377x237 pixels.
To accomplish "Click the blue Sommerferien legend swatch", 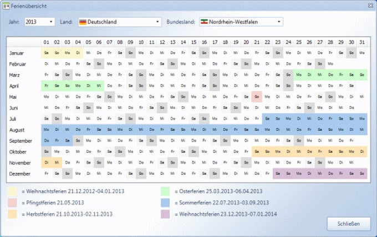I will 165,203.
